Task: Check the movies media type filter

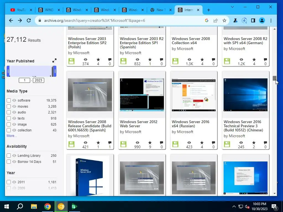Action: point(9,106)
